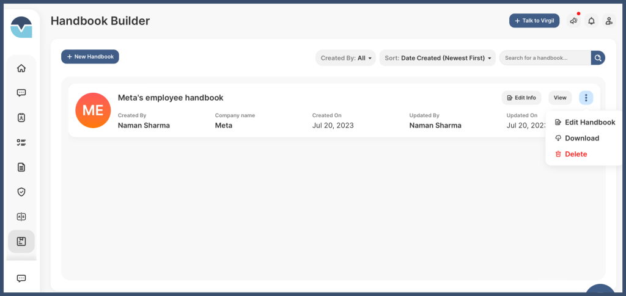Click the ME handbook avatar

tap(93, 110)
